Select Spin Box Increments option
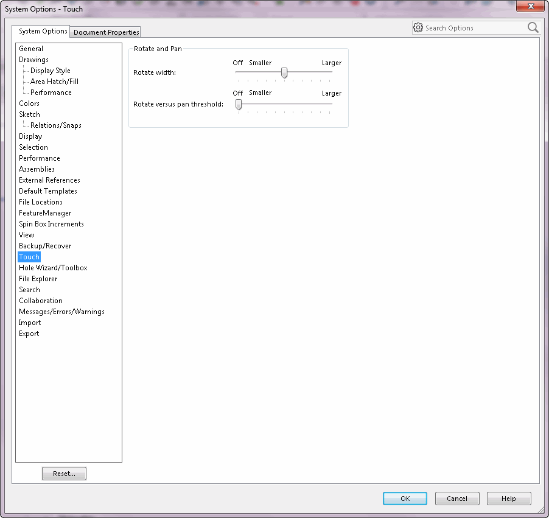Screen dimensions: 549x518 (x=51, y=224)
